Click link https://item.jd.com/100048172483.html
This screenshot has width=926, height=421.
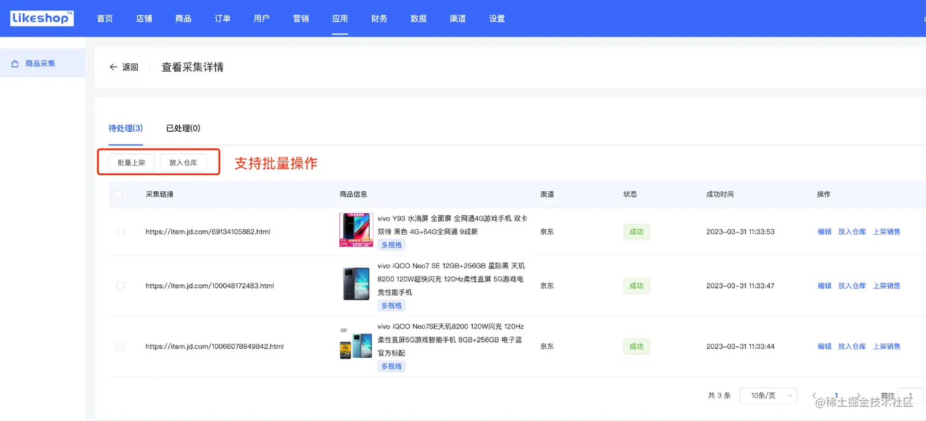pos(209,286)
